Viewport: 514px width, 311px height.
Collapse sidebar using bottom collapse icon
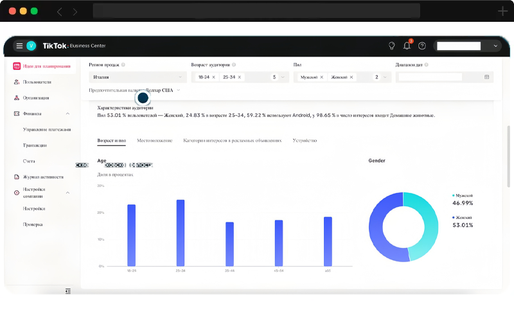[68, 291]
